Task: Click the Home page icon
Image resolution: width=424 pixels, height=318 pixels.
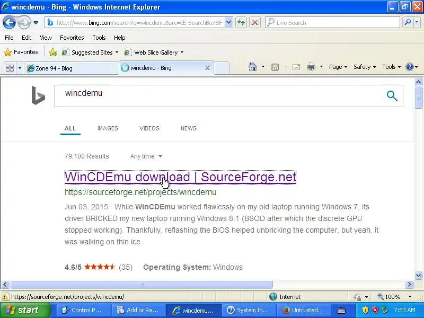Action: (x=253, y=67)
